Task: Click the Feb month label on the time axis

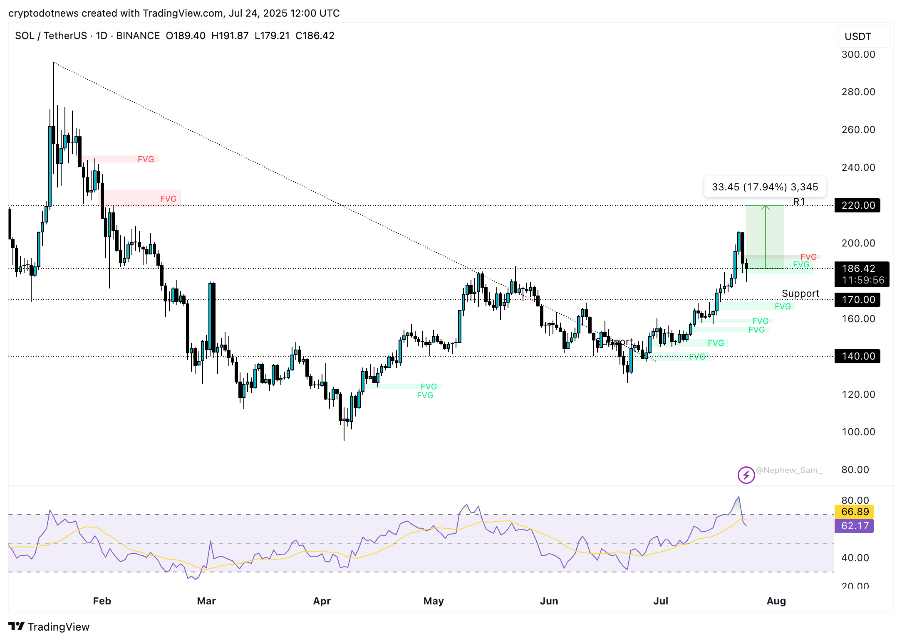Action: tap(102, 601)
